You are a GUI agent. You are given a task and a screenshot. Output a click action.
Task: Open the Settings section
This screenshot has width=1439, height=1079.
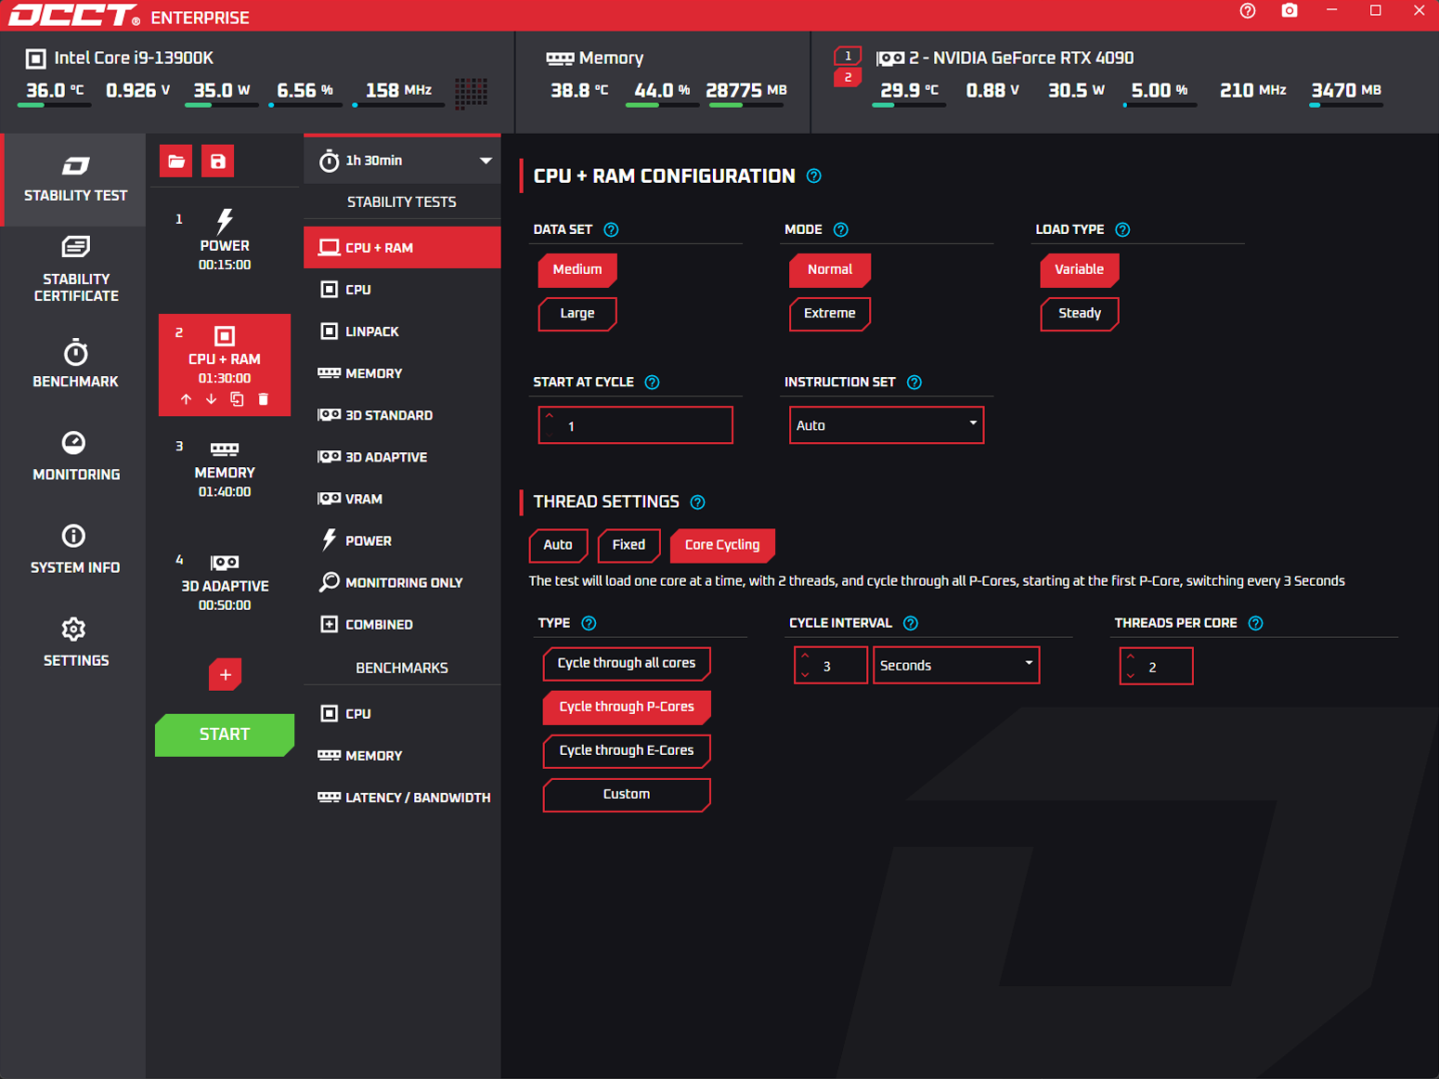75,643
